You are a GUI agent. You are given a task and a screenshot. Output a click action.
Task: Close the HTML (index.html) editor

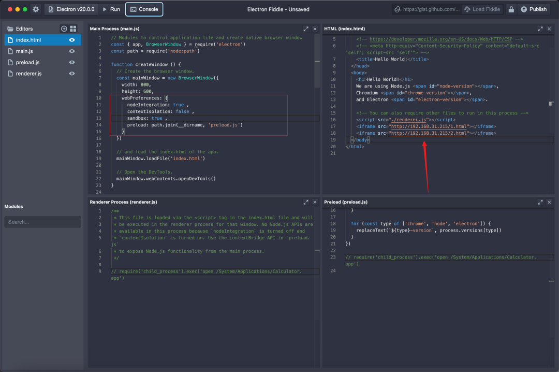point(549,28)
